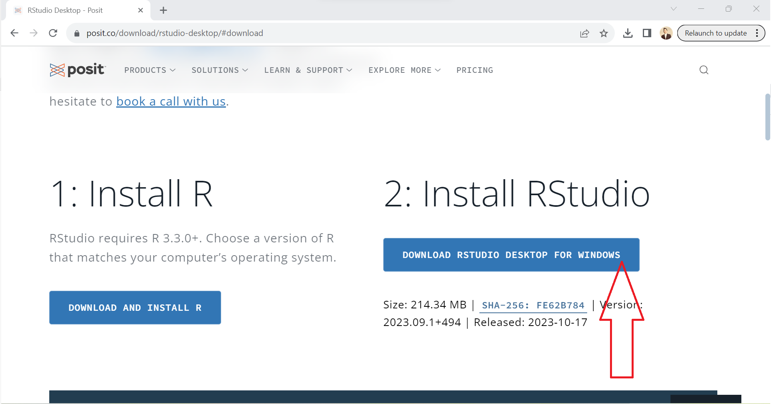Bookmark this page with the star icon
Screen dimensions: 771x404
tap(604, 33)
